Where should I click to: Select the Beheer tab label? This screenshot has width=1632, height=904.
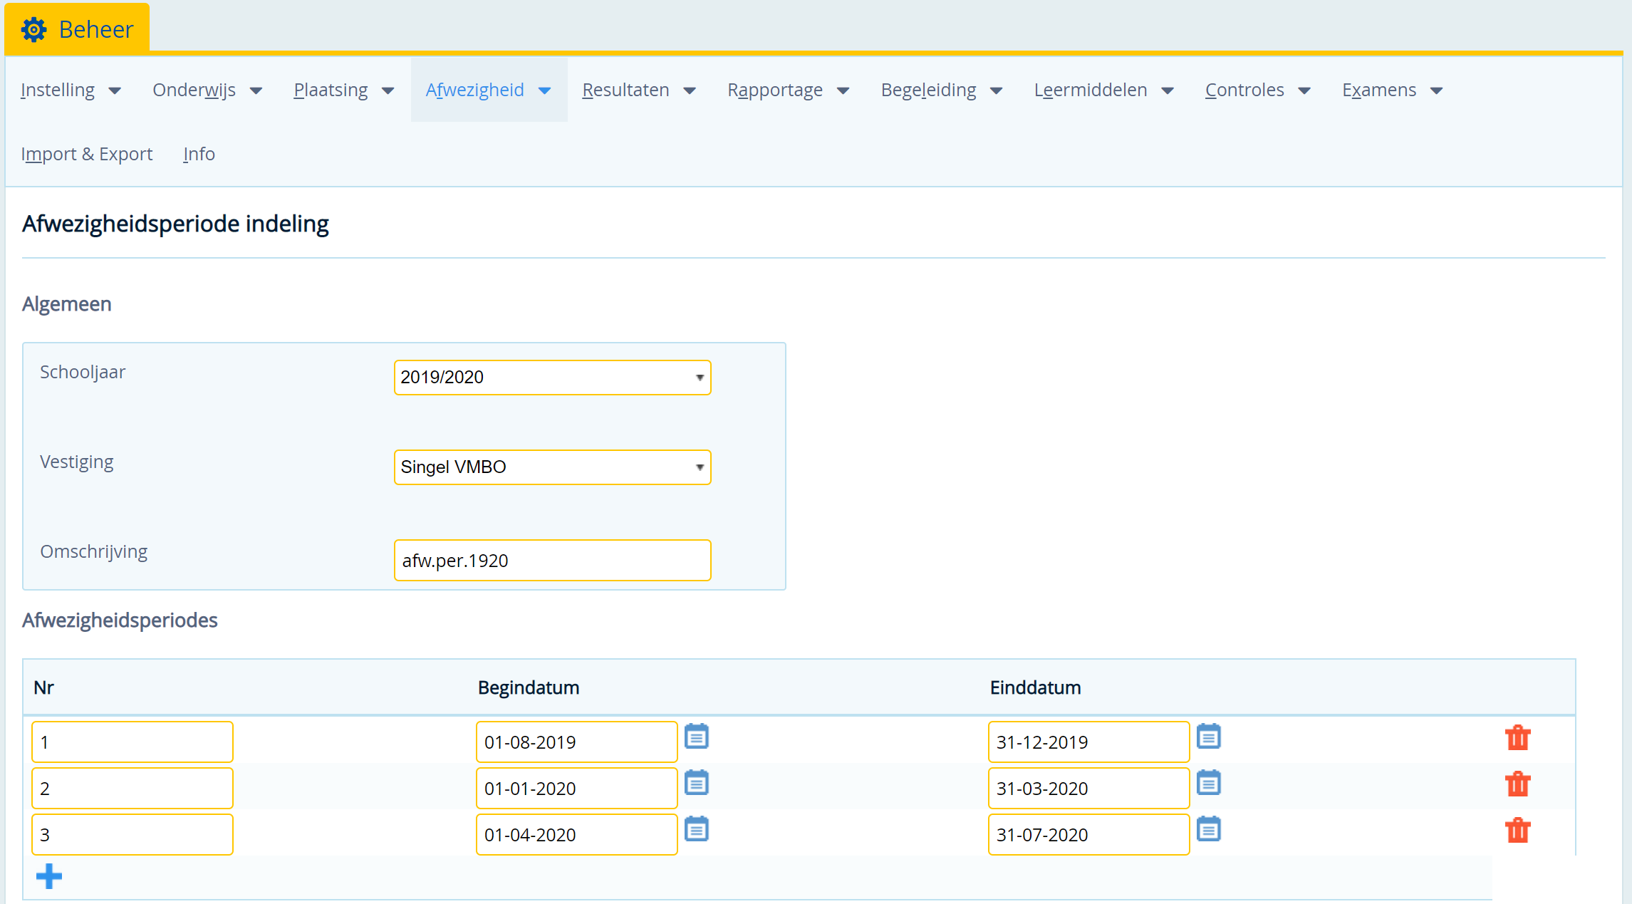[96, 29]
